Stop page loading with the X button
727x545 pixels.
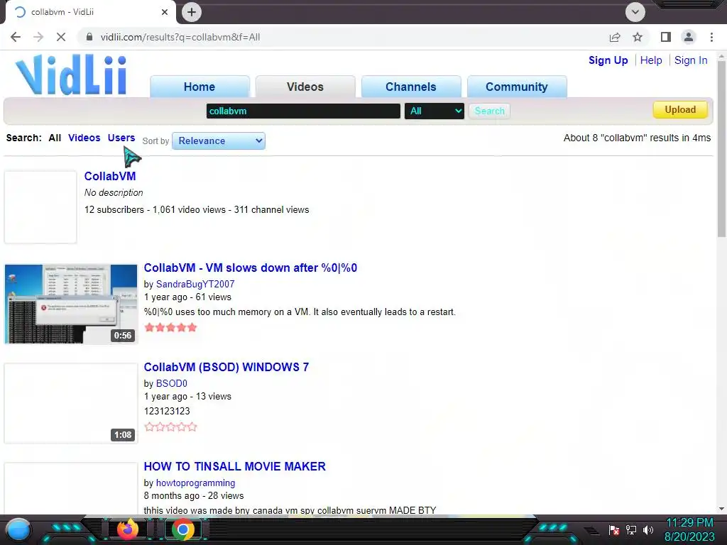tap(61, 37)
